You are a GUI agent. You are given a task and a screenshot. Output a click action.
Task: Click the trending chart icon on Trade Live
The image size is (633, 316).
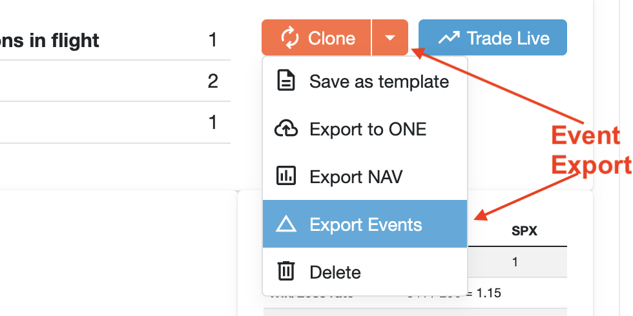[x=448, y=38]
